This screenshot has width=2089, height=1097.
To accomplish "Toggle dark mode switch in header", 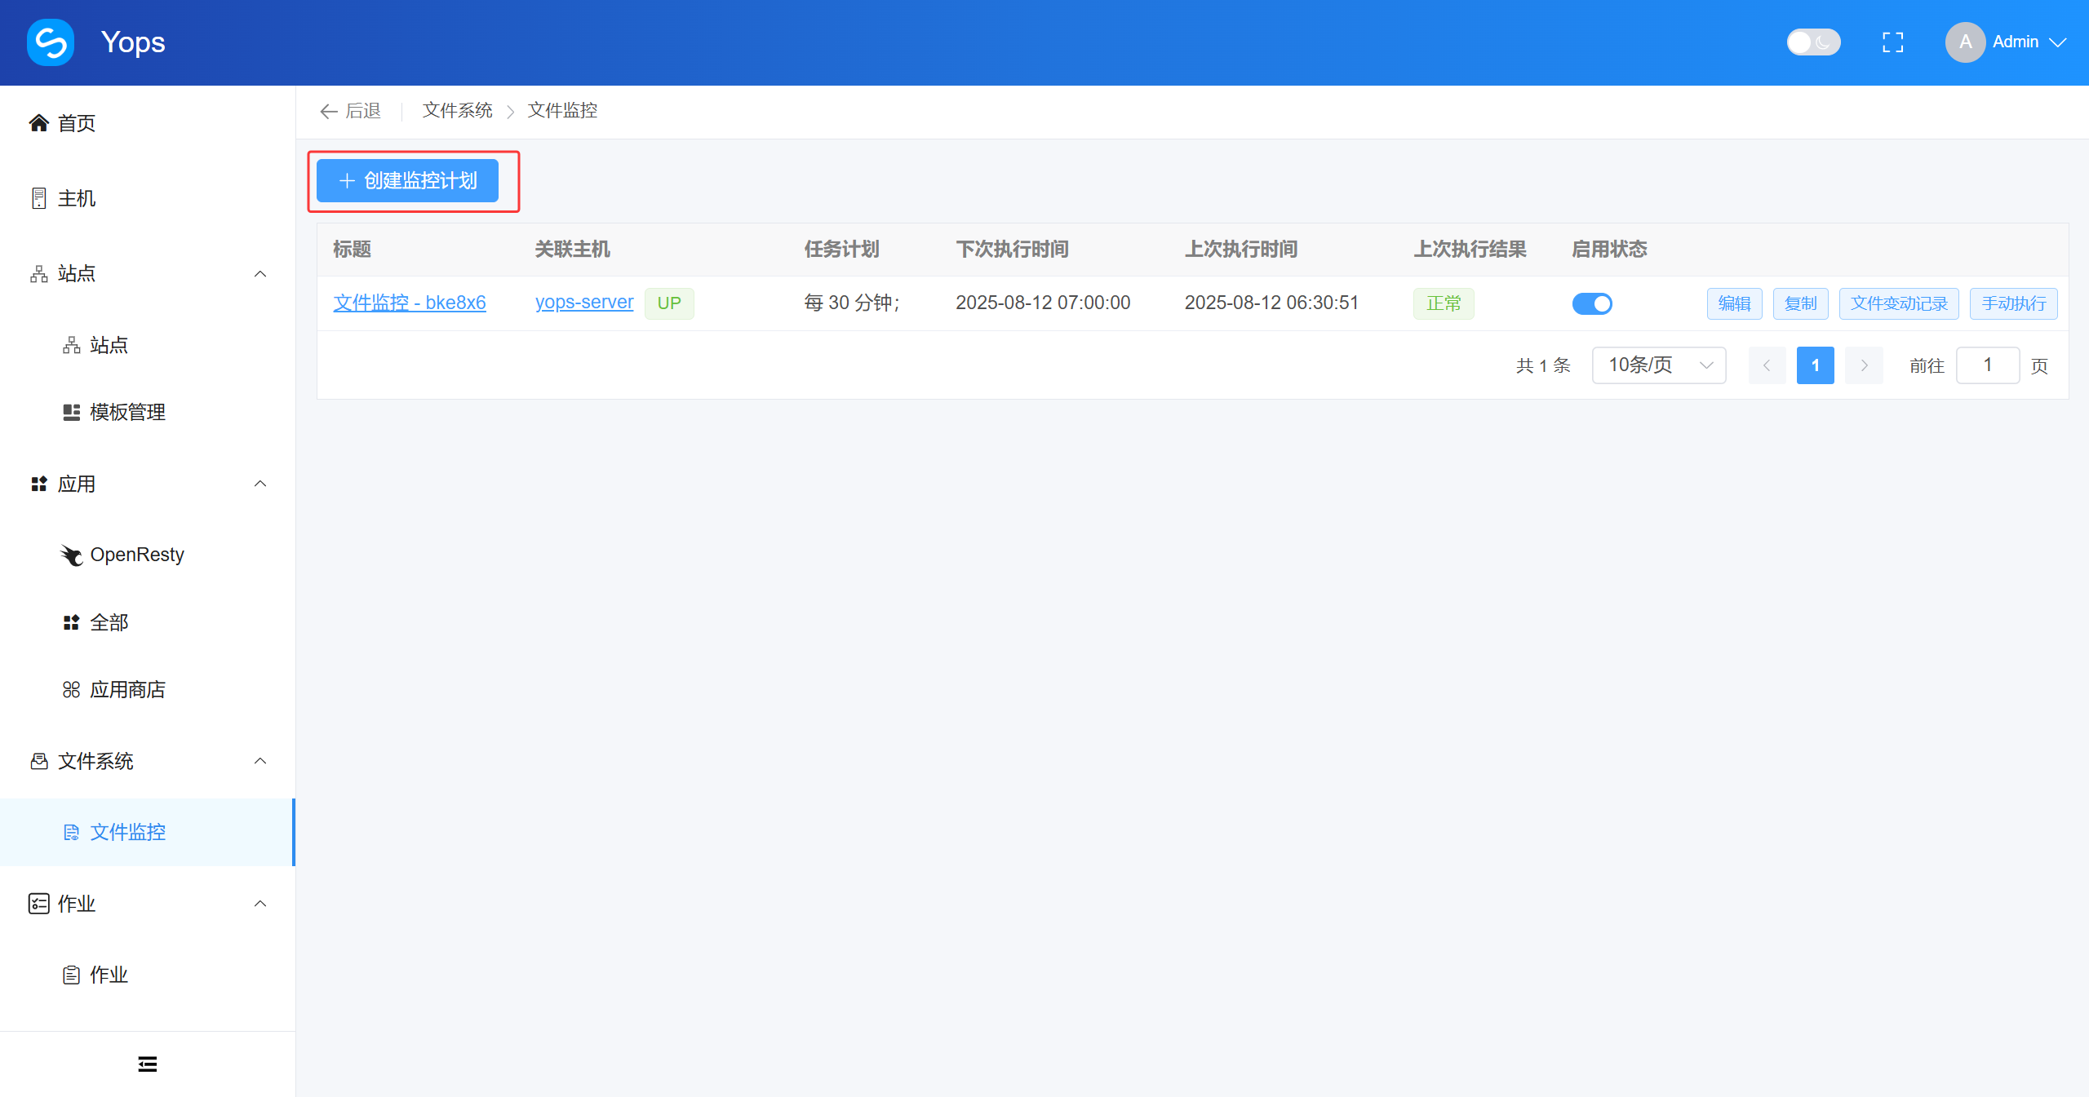I will tap(1813, 42).
